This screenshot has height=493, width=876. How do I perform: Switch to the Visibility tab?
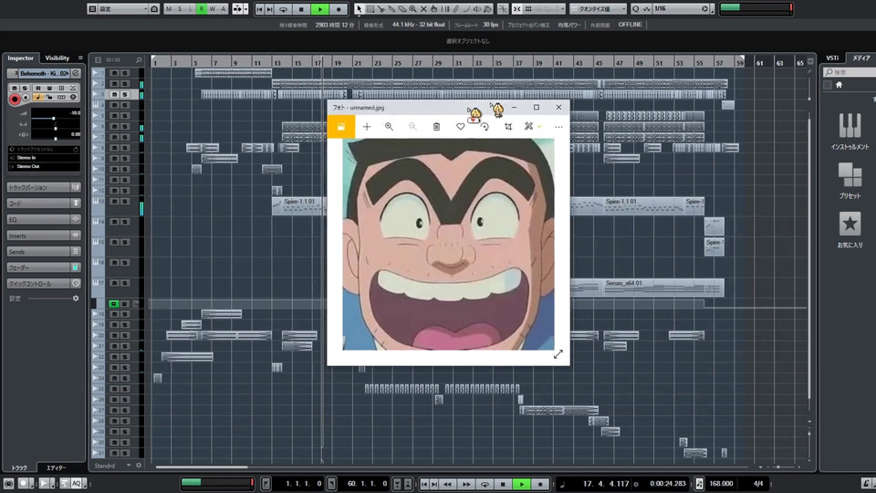coord(57,58)
